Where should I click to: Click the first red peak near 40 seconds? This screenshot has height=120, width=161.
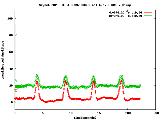click(37, 81)
